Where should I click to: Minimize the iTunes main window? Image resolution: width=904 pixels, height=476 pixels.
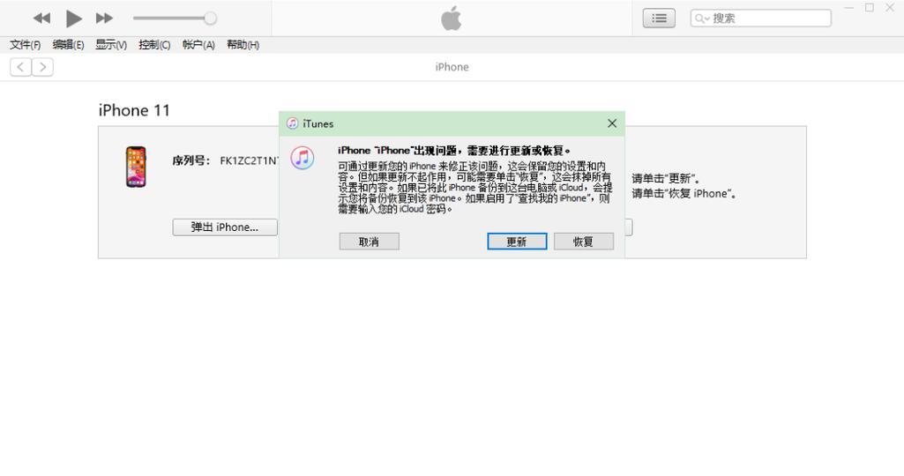[x=848, y=8]
